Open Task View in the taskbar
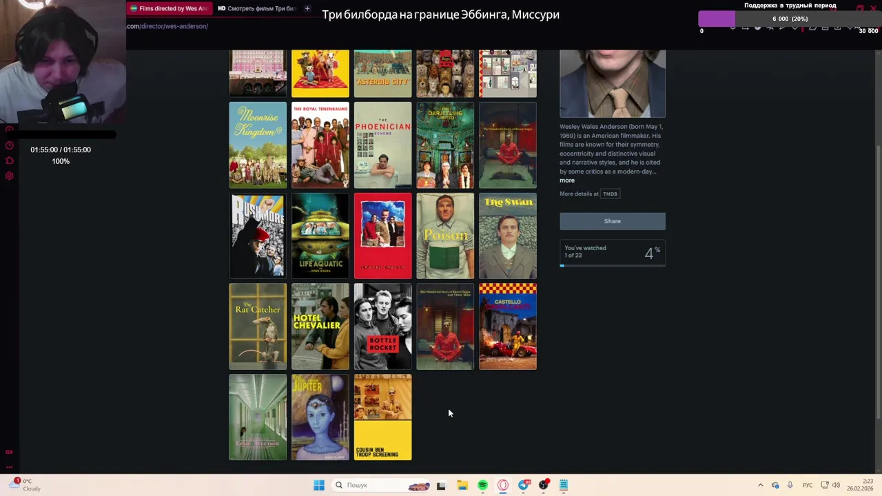882x496 pixels. [441, 485]
